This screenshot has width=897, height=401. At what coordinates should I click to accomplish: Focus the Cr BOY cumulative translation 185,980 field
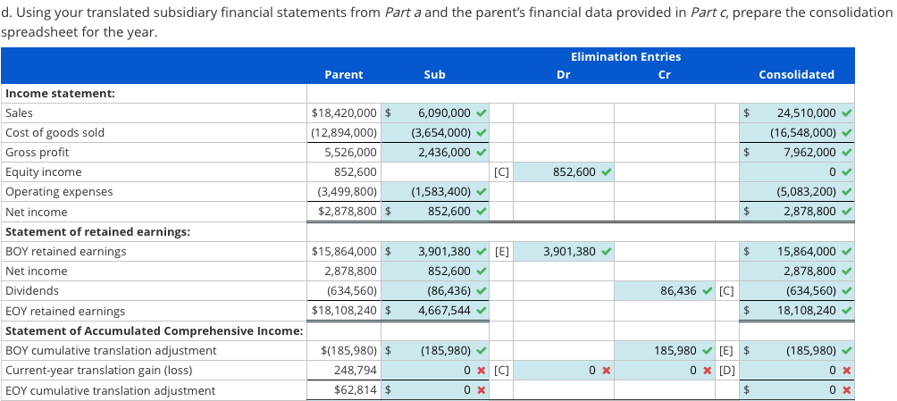pyautogui.click(x=666, y=351)
